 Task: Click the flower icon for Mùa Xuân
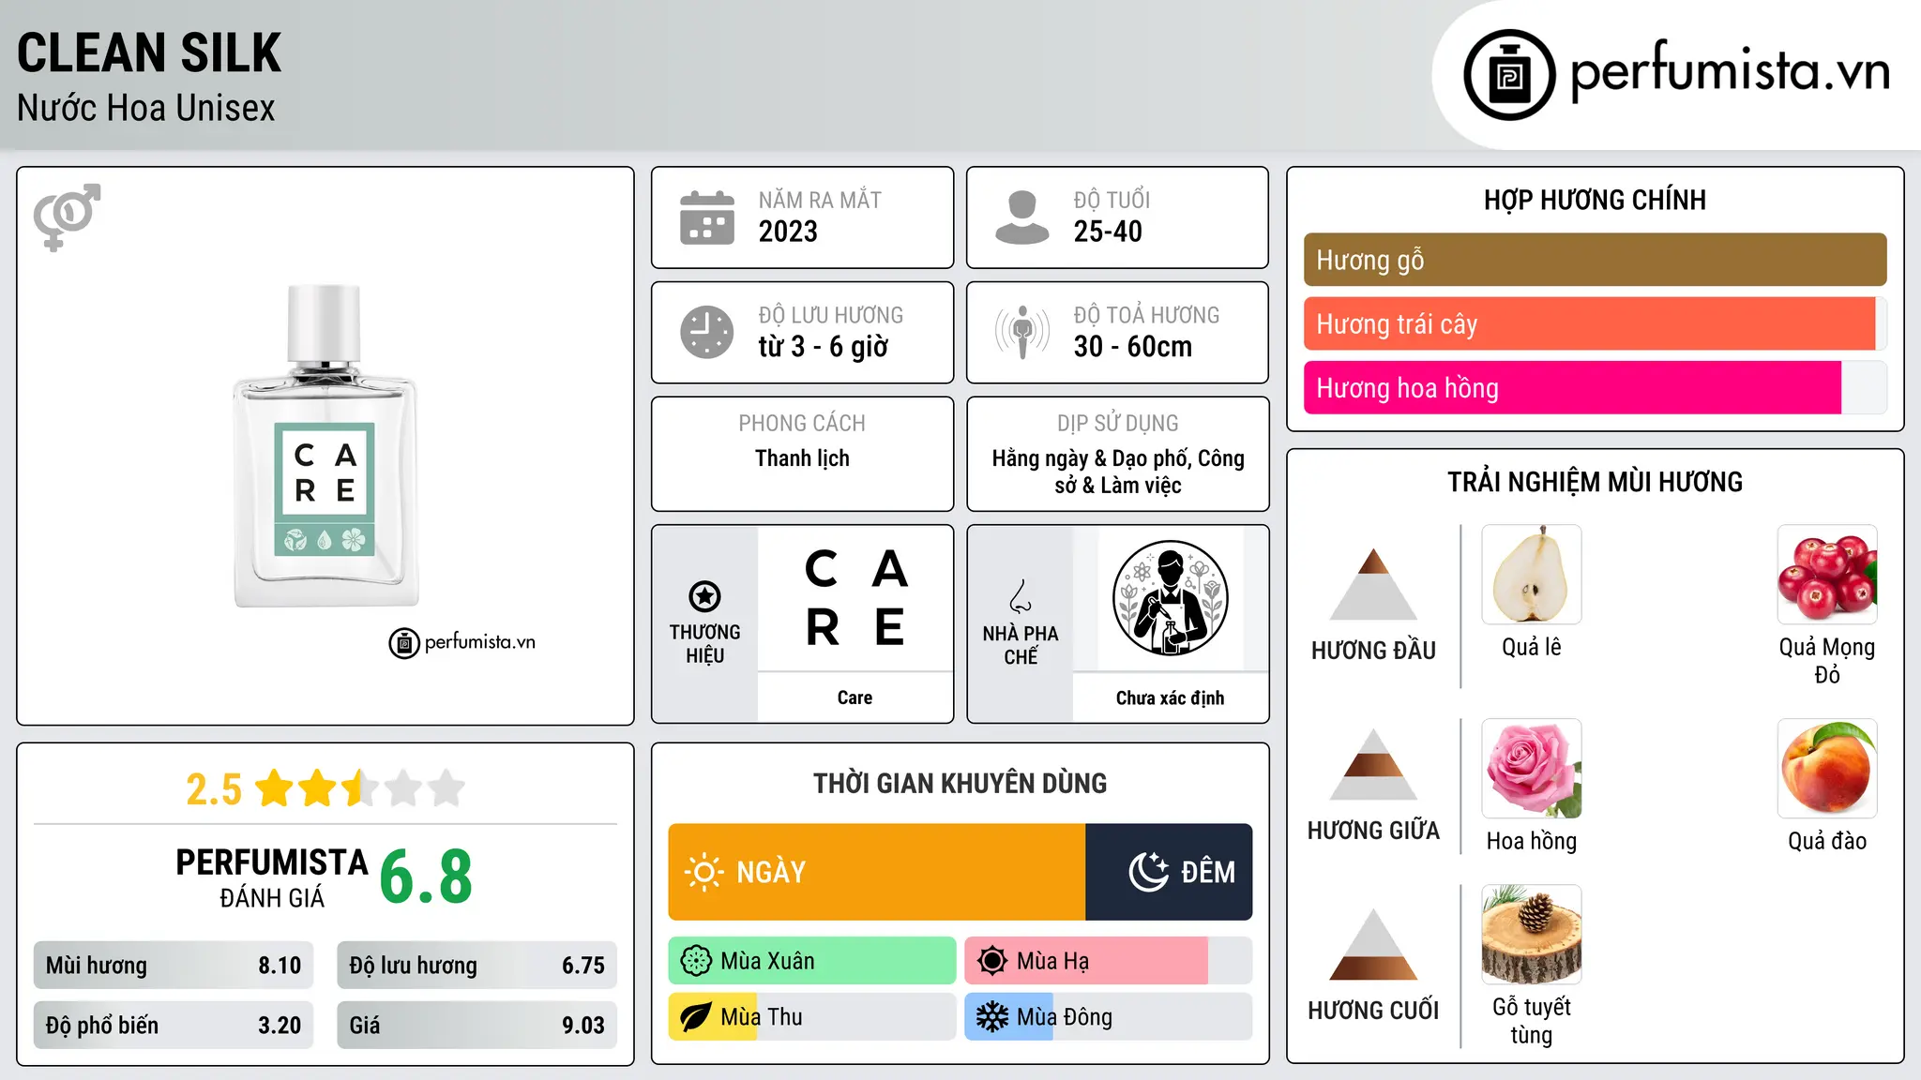pyautogui.click(x=696, y=961)
